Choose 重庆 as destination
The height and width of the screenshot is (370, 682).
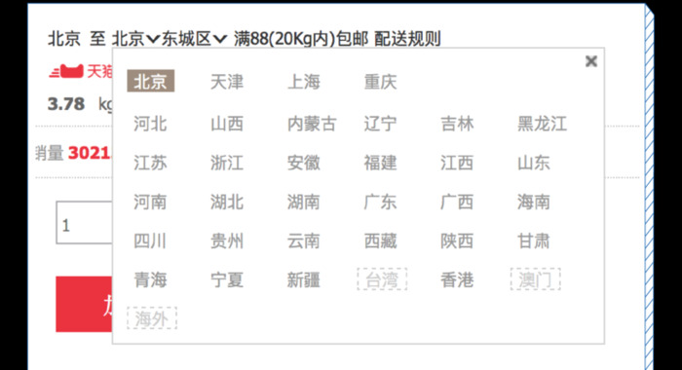[x=381, y=82]
